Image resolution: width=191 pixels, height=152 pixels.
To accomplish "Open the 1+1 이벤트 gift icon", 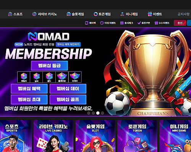I will click(x=156, y=23).
